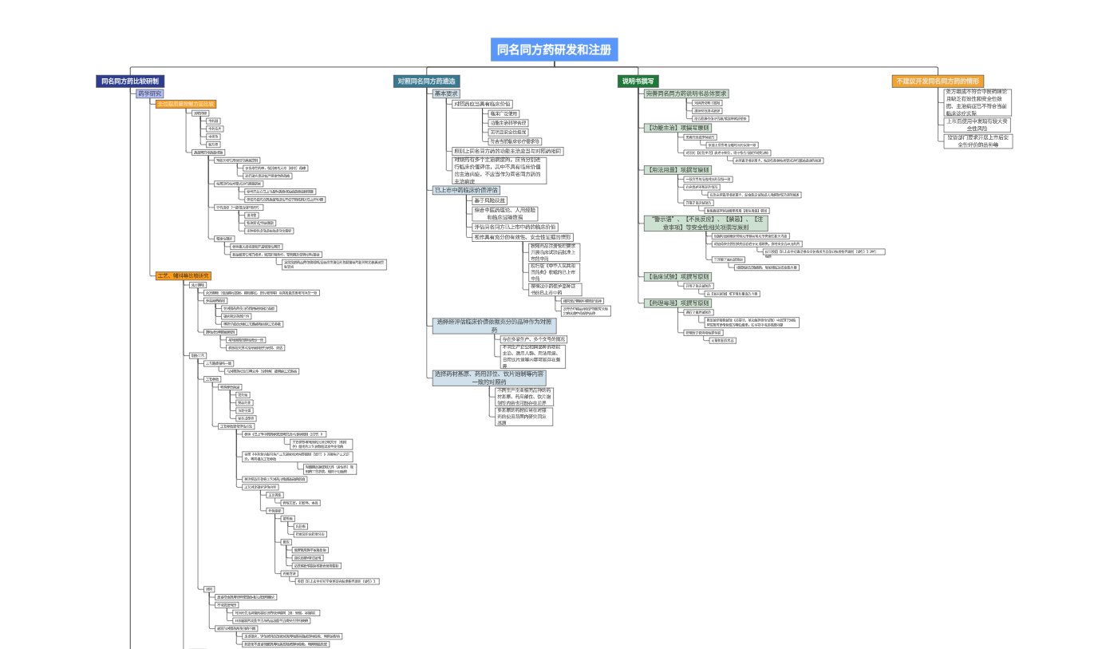Click node 按照药品注册管理的要求开展临床试验
Screen dimensions: 1098x649
coord(554,252)
